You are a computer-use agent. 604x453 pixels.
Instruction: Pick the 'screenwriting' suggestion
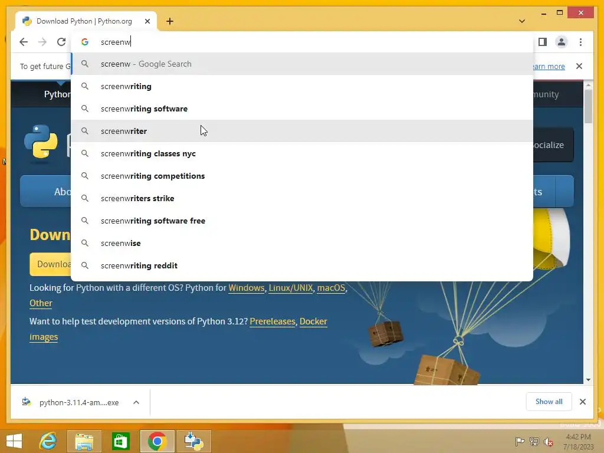click(x=303, y=86)
